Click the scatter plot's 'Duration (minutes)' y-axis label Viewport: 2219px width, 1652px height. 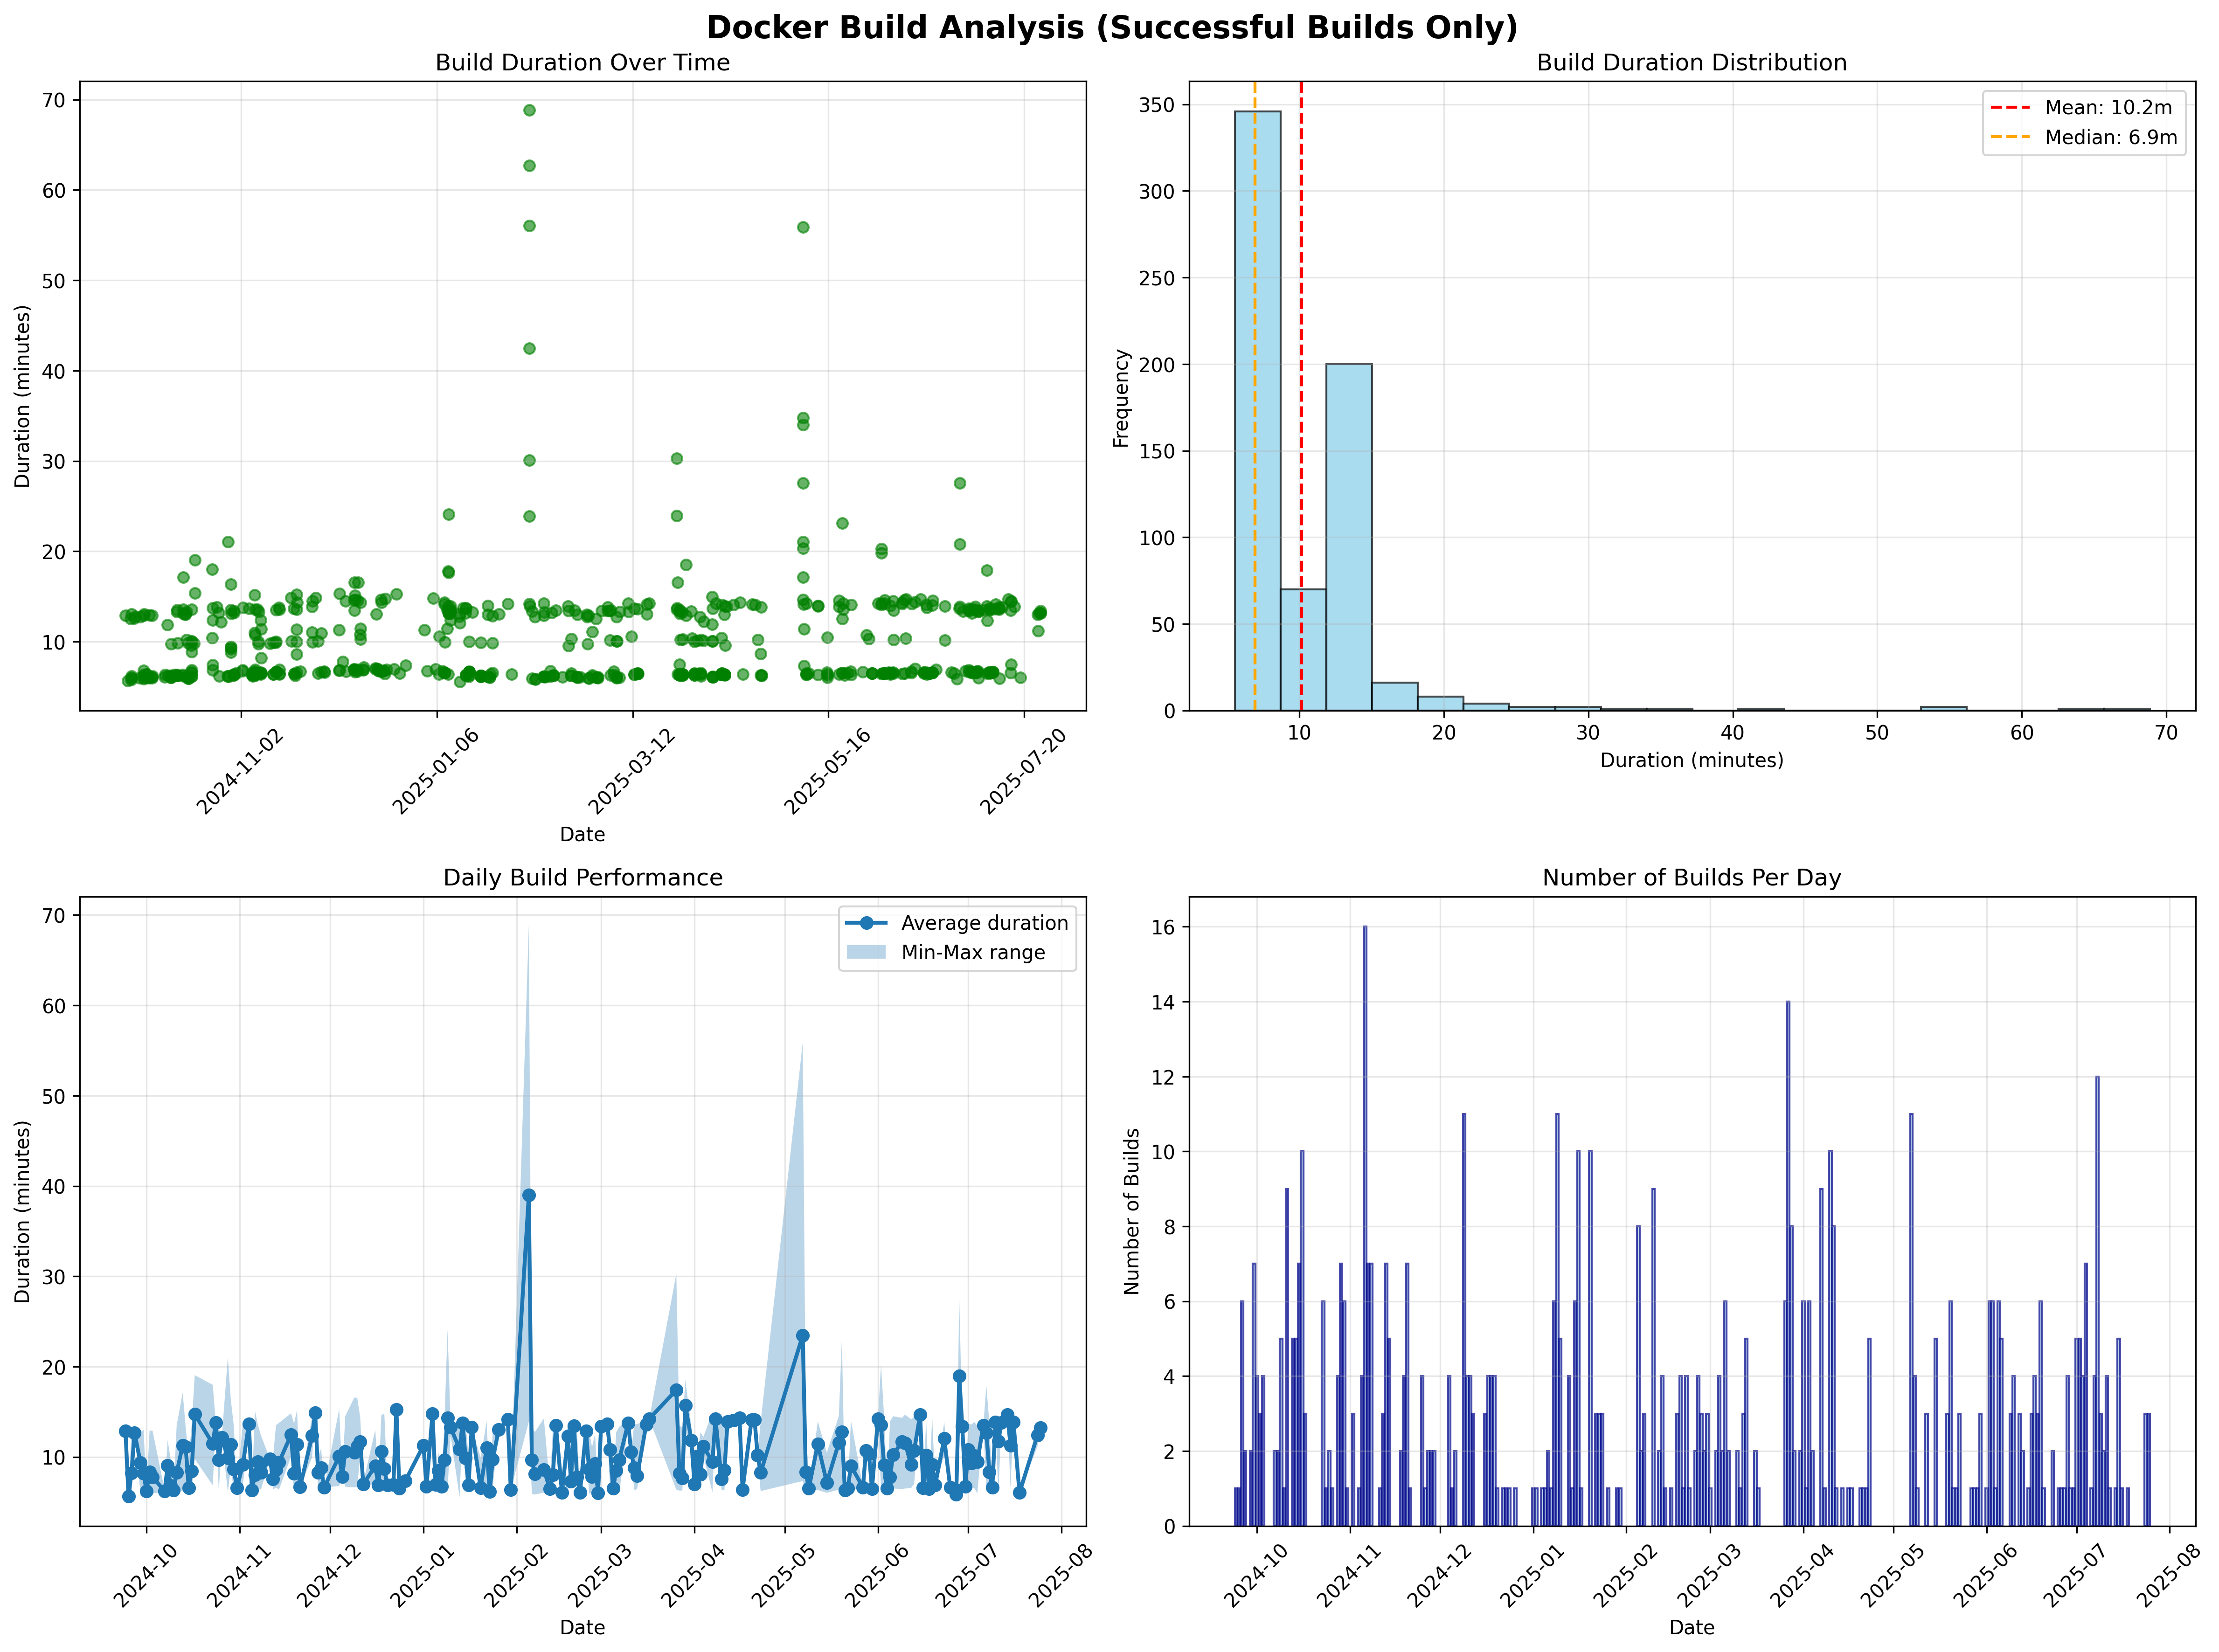[x=23, y=396]
